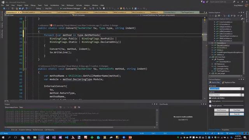
Task: Expand Result options section
Action: [x=210, y=106]
